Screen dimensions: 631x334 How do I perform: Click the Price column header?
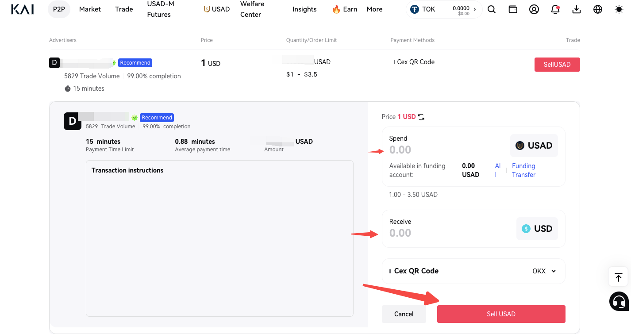[x=207, y=40]
